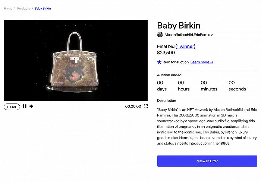The width and height of the screenshot is (261, 182).
Task: Click the video timestamp 00:00:00
Action: [x=133, y=106]
